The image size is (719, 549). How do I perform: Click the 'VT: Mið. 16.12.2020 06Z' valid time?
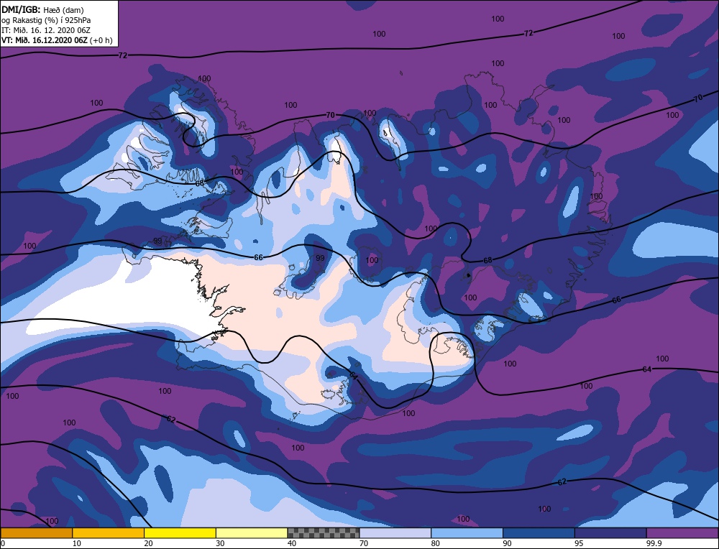[44, 40]
